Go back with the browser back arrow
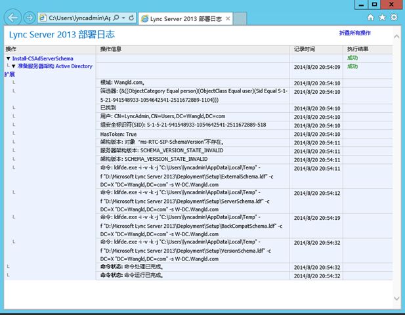 (x=12, y=18)
